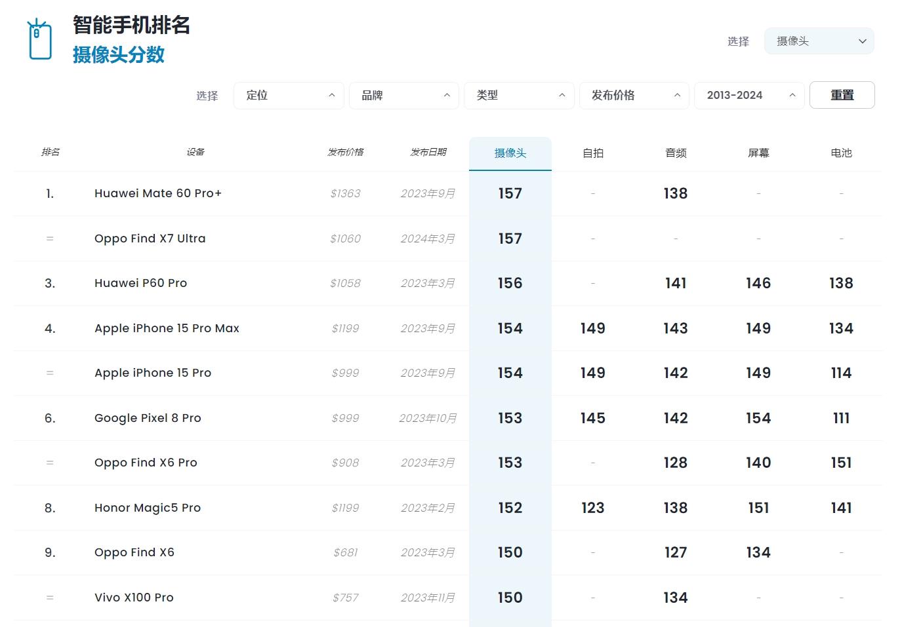The image size is (902, 627).
Task: Click screen score 154 of Google Pixel 8 Pro
Action: pyautogui.click(x=758, y=418)
